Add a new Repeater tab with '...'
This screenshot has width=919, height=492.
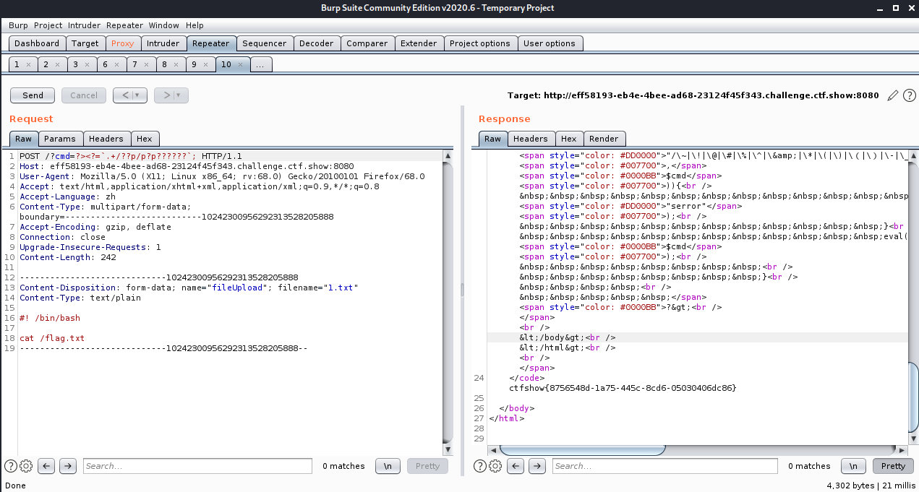tap(261, 64)
